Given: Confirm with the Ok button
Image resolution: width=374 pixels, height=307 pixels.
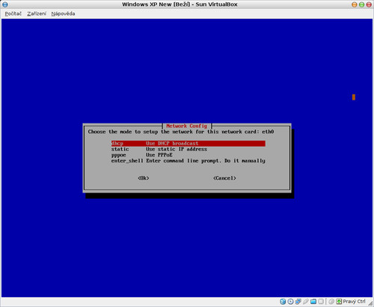Looking at the screenshot, I should [144, 178].
